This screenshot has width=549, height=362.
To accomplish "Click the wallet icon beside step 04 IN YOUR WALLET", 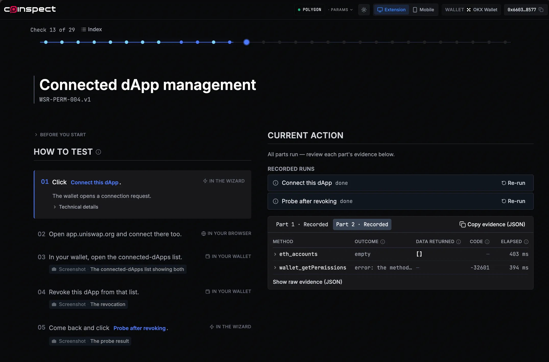I will 208,291.
